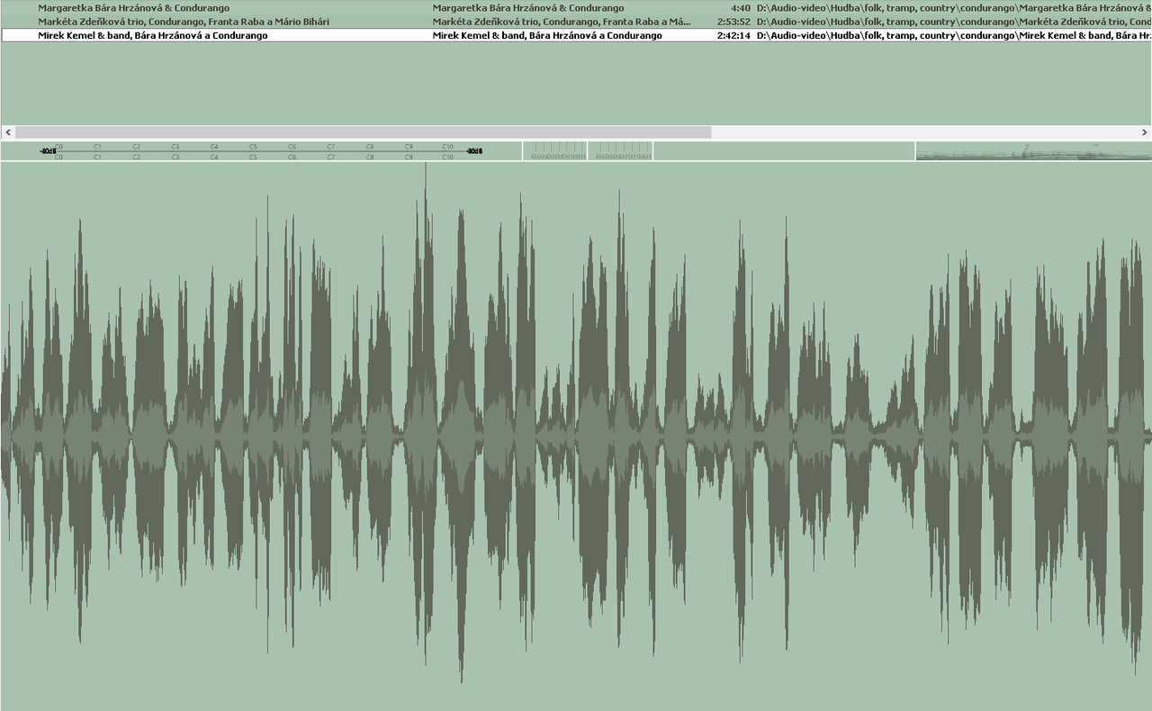Click the 4:40 duration cell
1152x711 pixels.
tap(740, 8)
